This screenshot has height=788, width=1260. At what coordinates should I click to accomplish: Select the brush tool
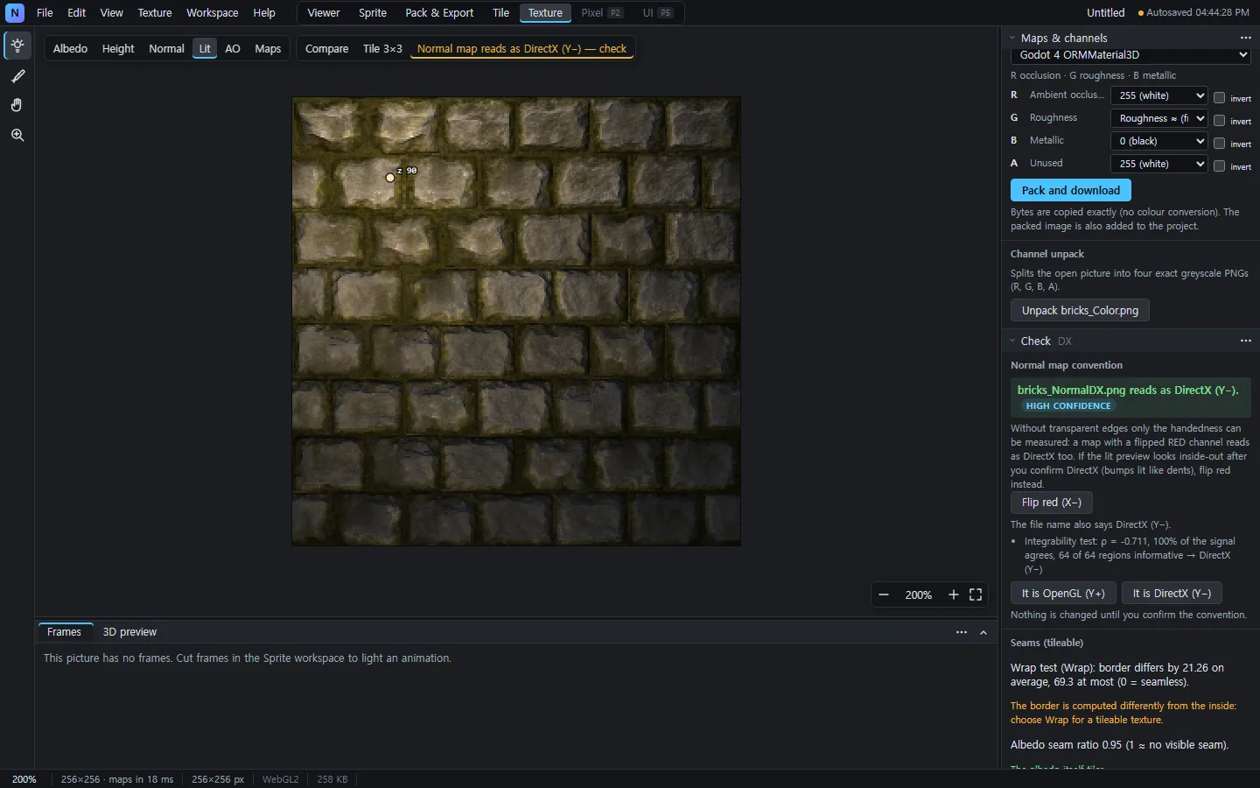[17, 76]
